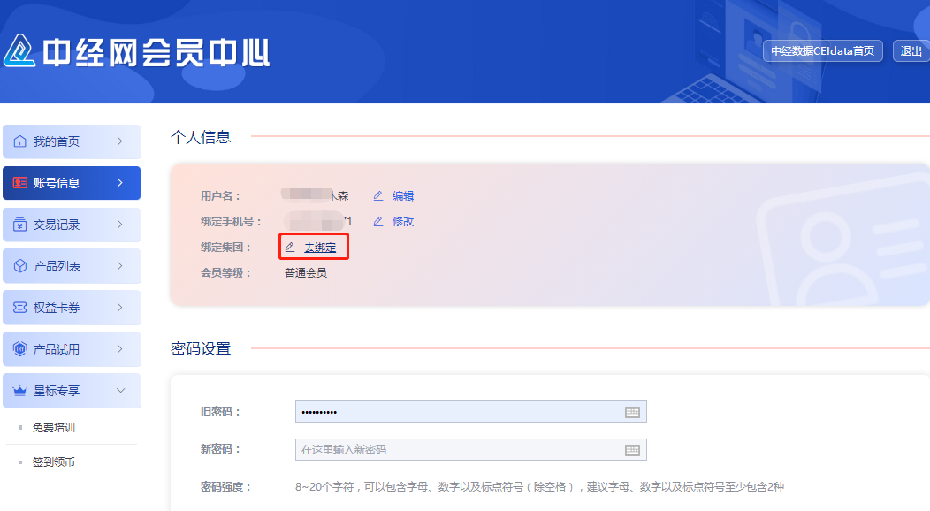Click the yen icon beside 交易记录
Image resolution: width=930 pixels, height=511 pixels.
tap(19, 225)
